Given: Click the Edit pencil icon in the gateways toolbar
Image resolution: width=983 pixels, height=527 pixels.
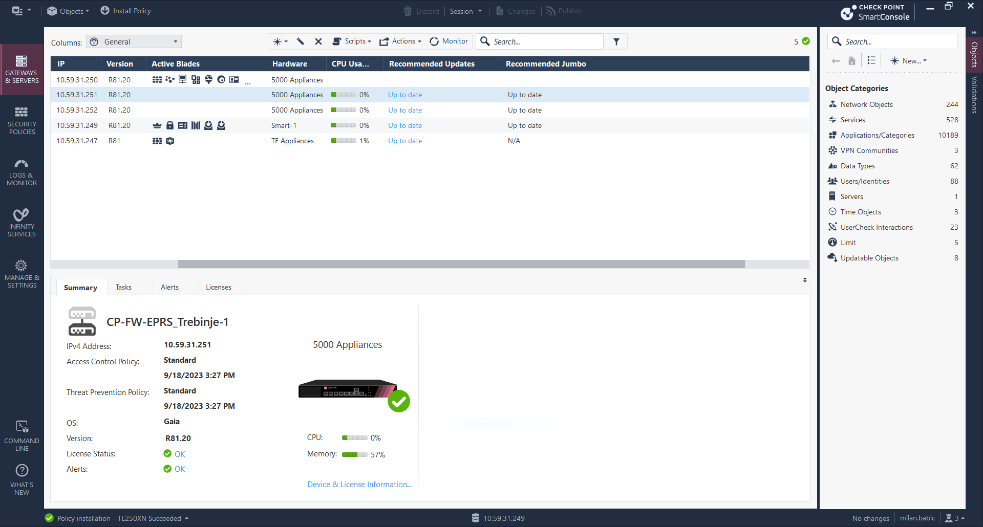Looking at the screenshot, I should tap(301, 41).
